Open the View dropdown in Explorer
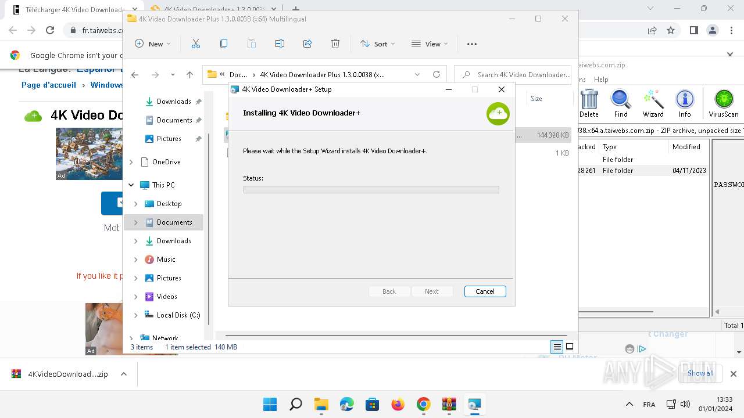 430,44
